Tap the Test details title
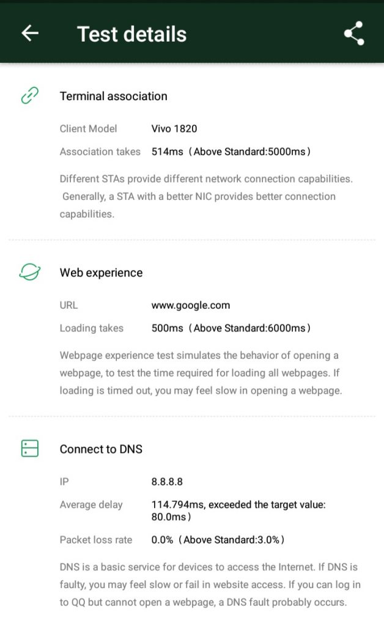384x626 pixels. pyautogui.click(x=131, y=34)
